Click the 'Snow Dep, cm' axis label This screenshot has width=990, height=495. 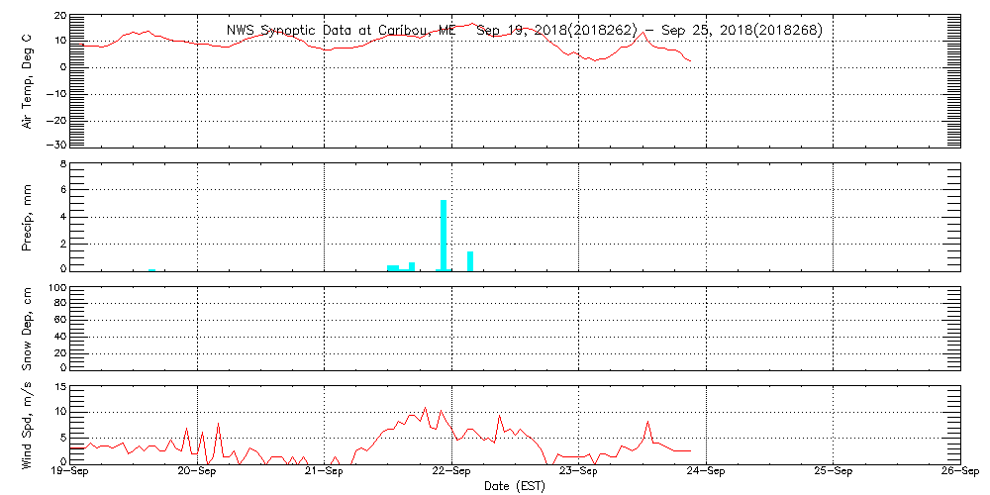click(28, 328)
